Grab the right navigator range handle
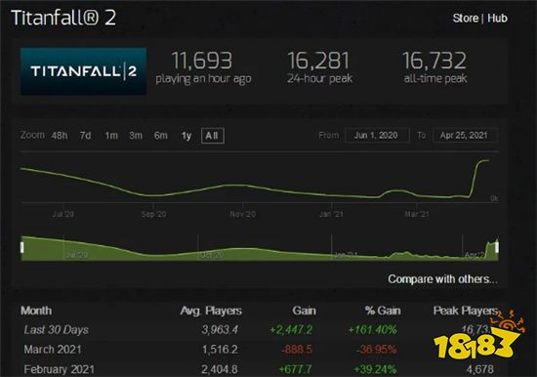This screenshot has height=377, width=537. pos(497,247)
